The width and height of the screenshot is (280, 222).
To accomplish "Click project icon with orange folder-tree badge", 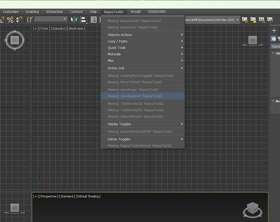I will pos(262,20).
